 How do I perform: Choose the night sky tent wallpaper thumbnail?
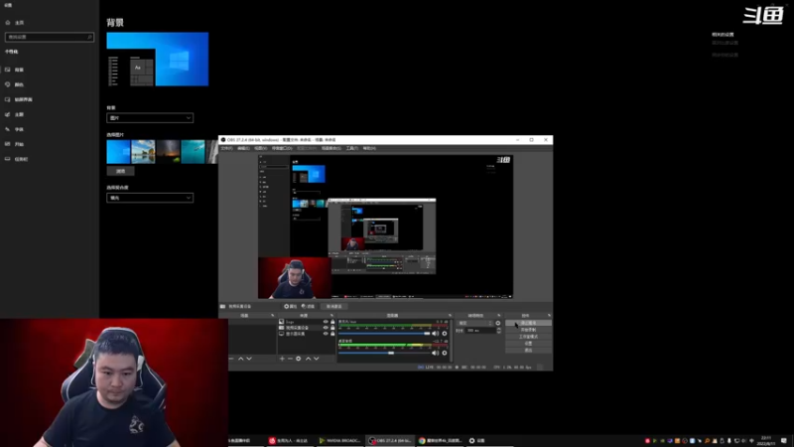(168, 152)
